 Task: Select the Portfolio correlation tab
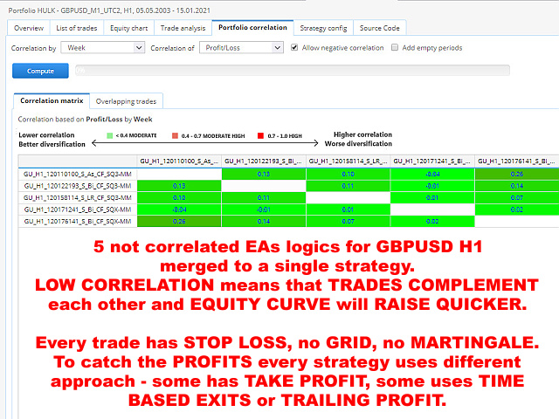tap(252, 27)
